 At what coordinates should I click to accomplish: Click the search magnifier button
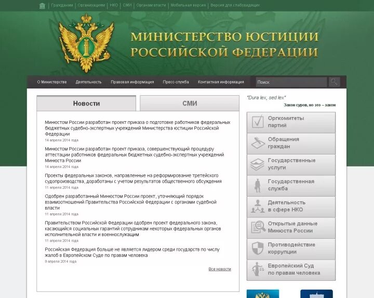tap(334, 82)
